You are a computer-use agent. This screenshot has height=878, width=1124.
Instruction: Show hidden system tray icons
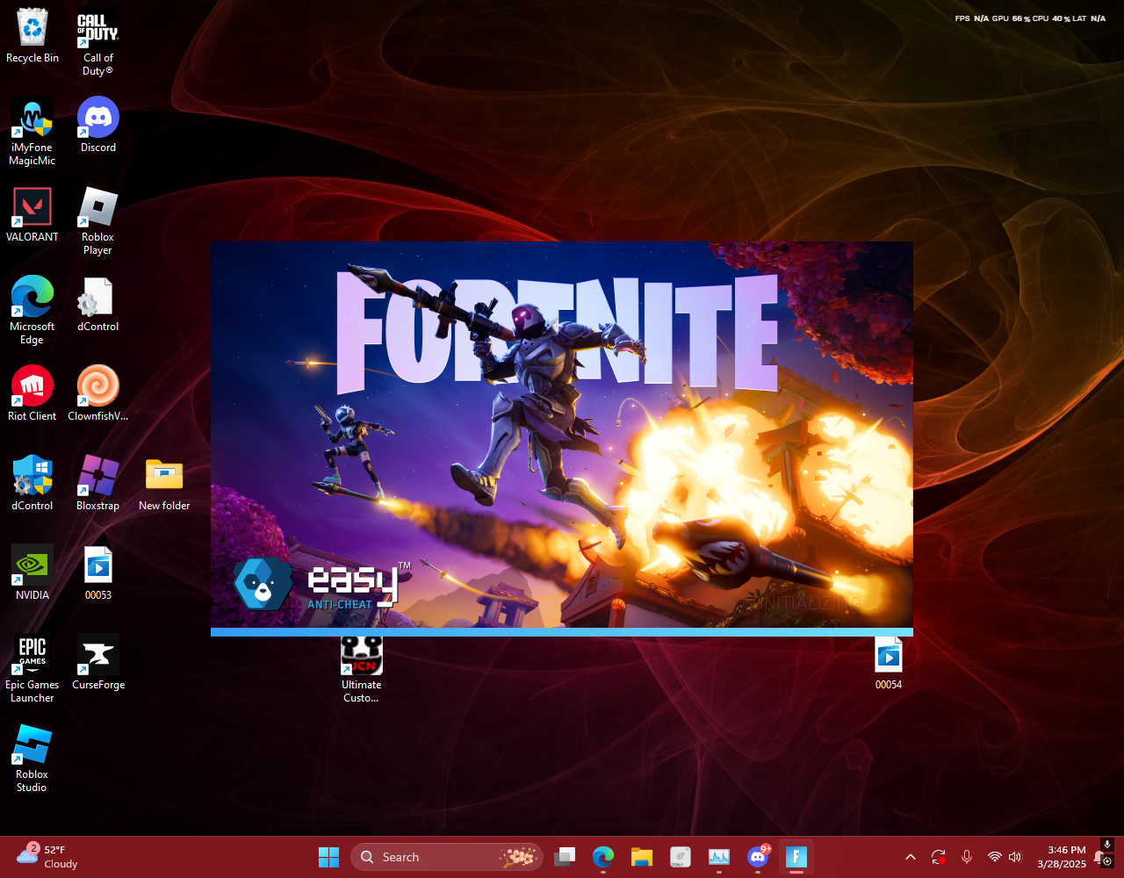[x=911, y=857]
